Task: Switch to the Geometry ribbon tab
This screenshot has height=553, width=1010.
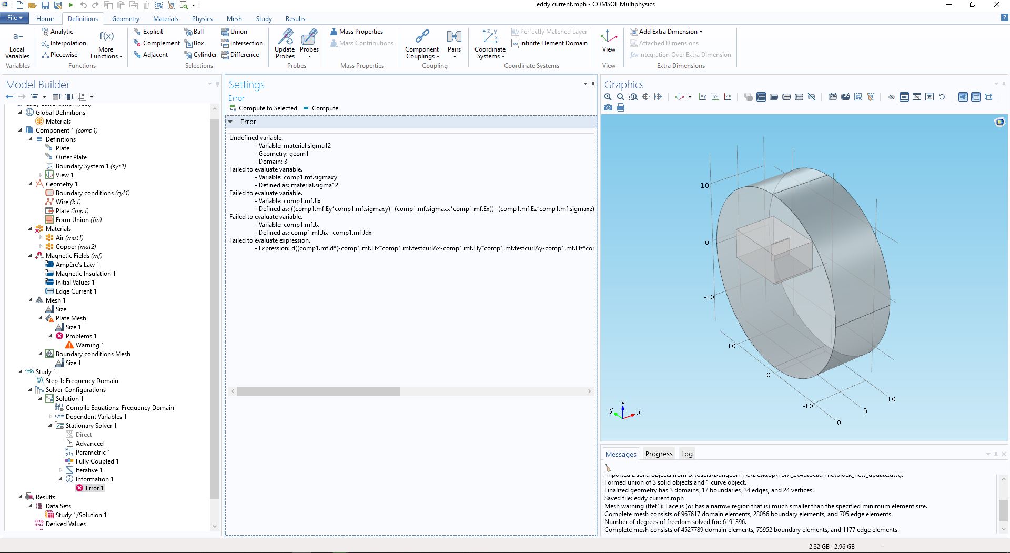Action: (x=125, y=19)
